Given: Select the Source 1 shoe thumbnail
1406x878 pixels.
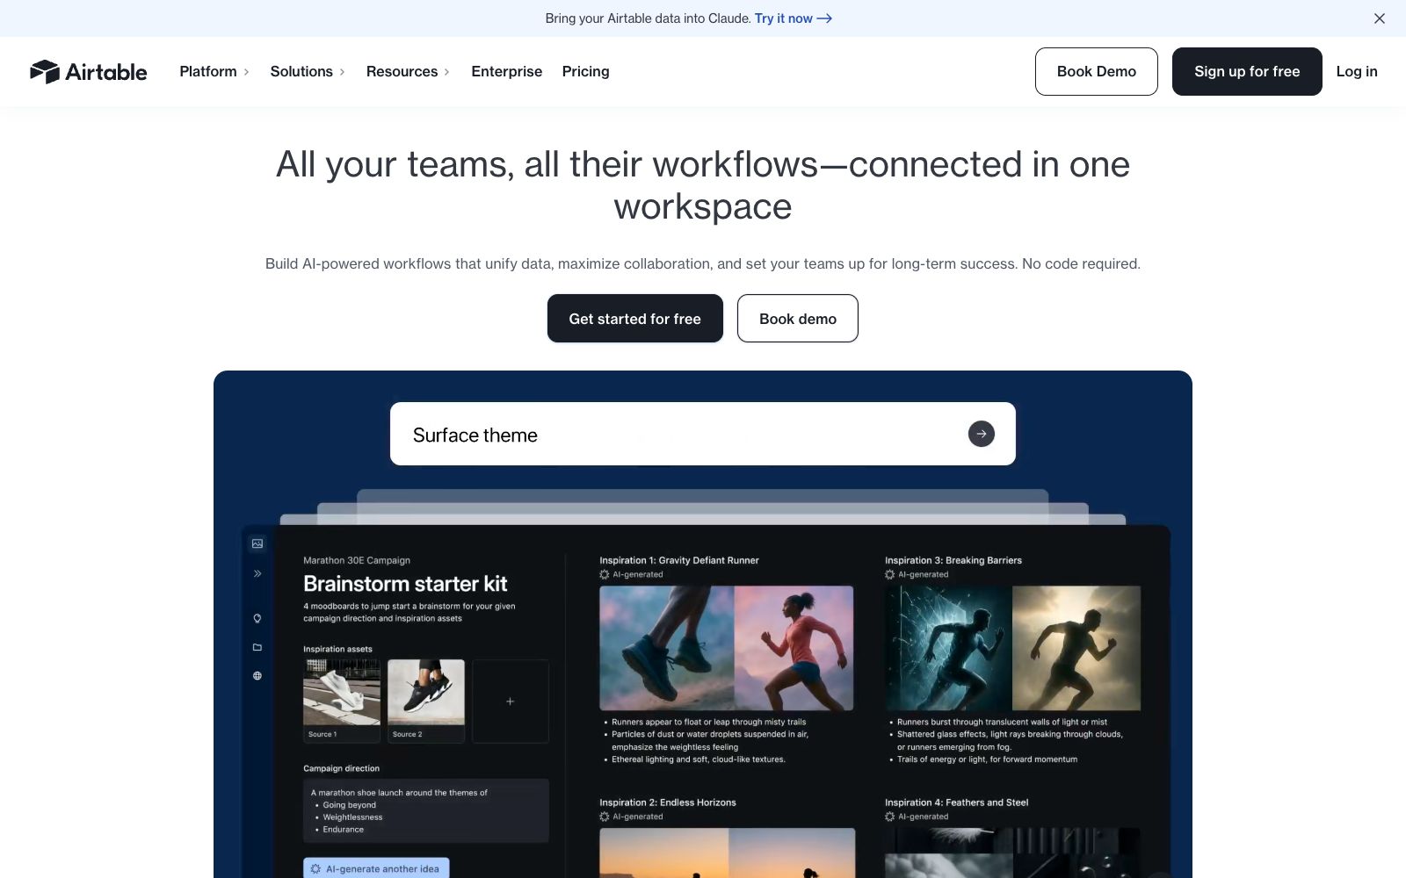Looking at the screenshot, I should pos(342,702).
